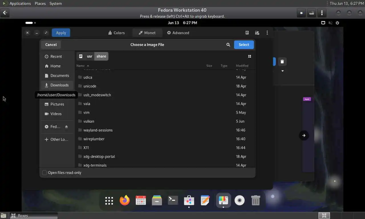The width and height of the screenshot is (365, 219).
Task: Expand the dropdown arrow below trash button
Action: click(283, 71)
